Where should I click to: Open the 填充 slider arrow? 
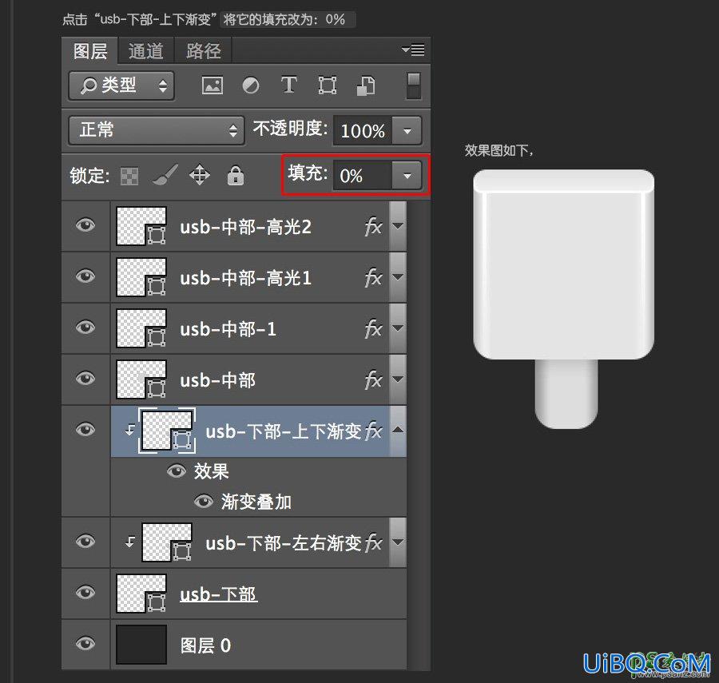(x=407, y=176)
